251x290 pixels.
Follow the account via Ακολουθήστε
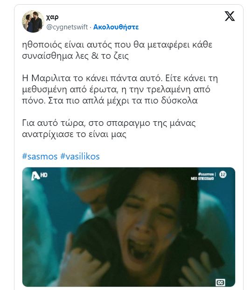(x=116, y=27)
